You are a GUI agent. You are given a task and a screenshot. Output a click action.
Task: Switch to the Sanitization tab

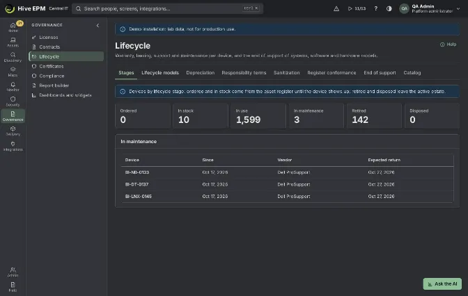coord(286,73)
